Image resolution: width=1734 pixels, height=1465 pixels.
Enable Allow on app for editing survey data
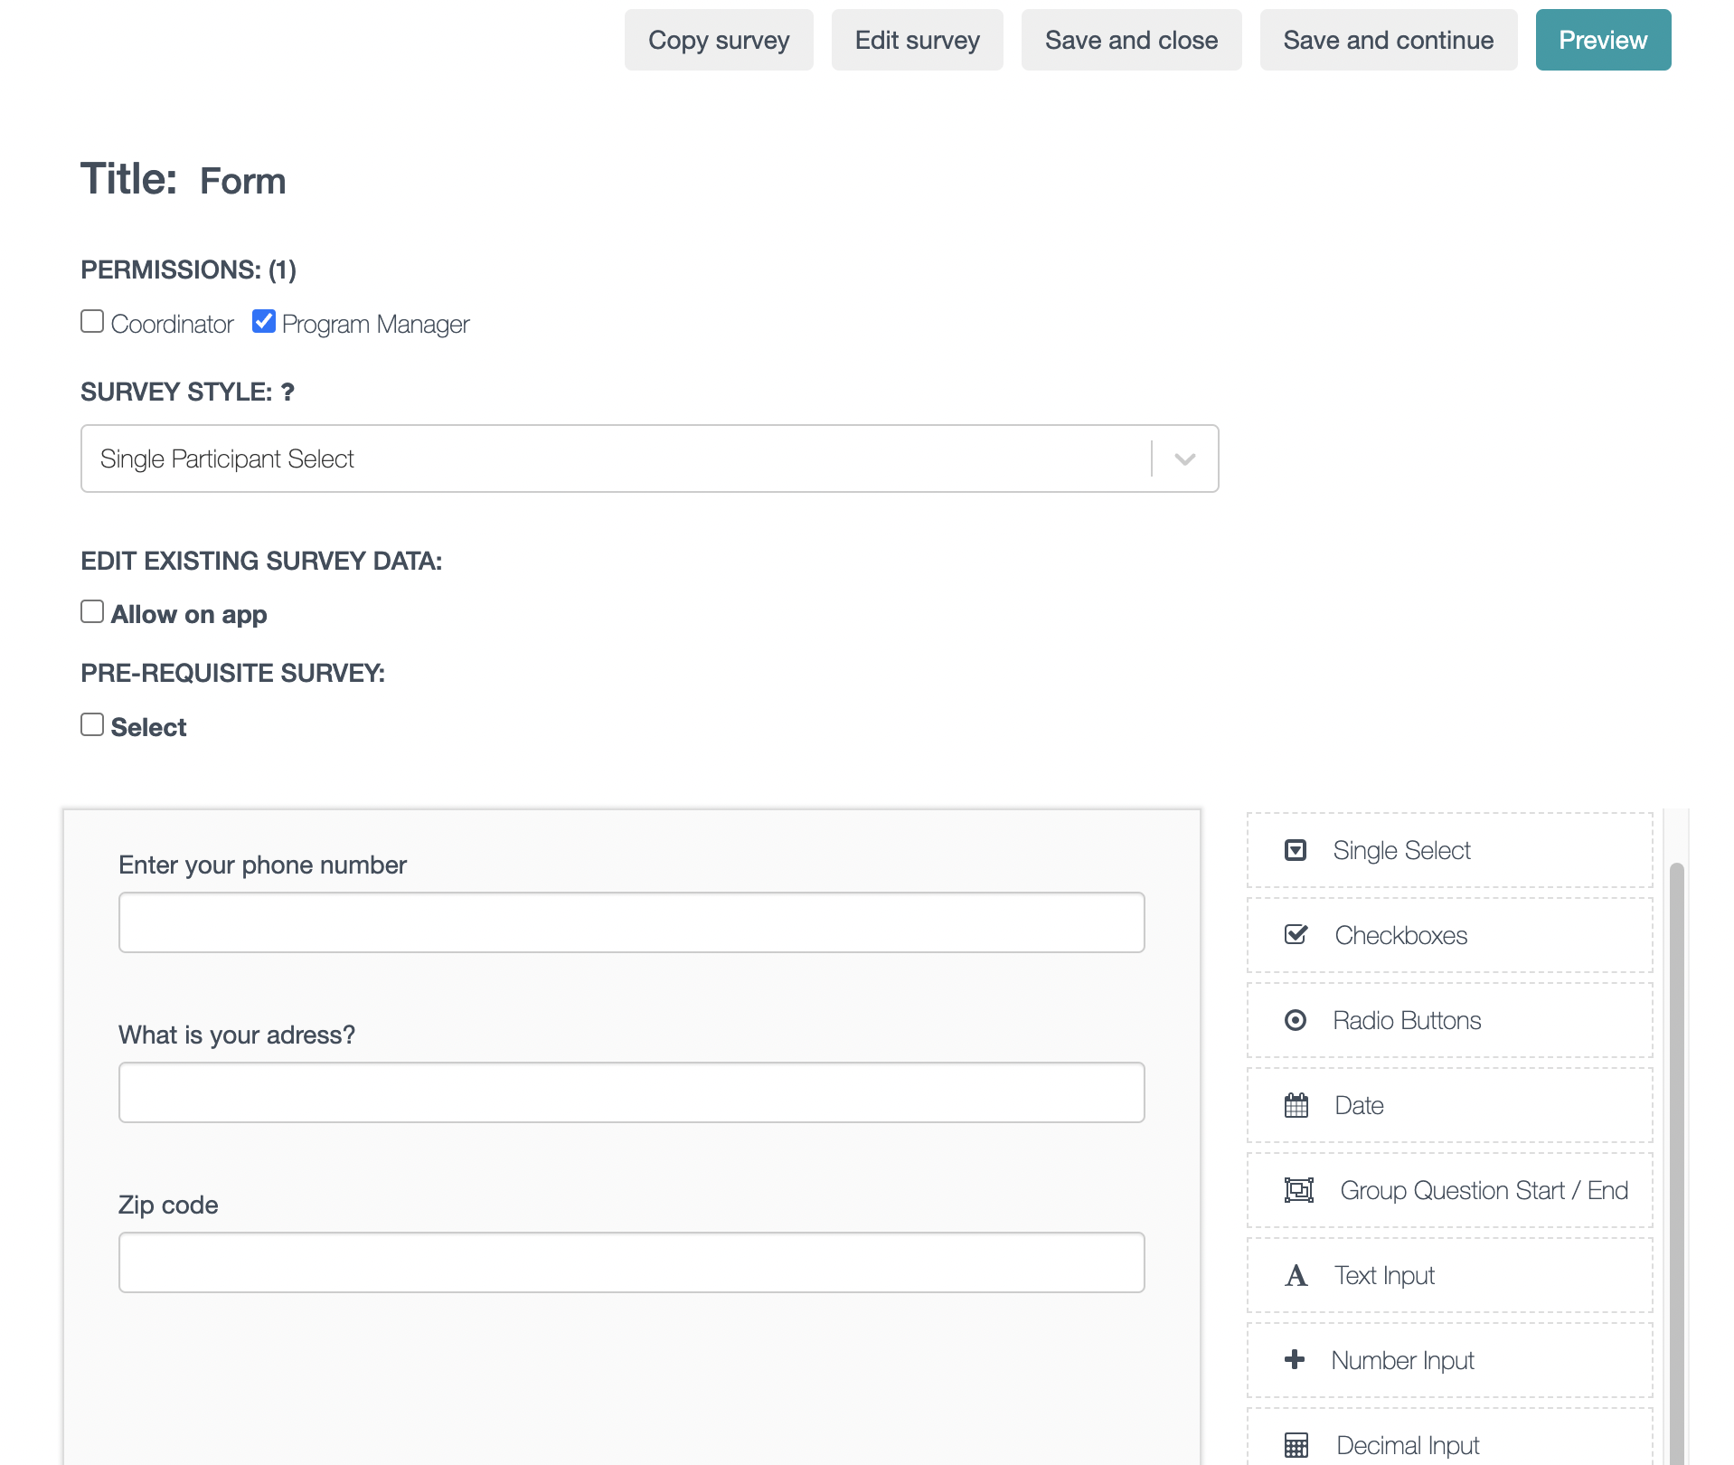pos(92,612)
